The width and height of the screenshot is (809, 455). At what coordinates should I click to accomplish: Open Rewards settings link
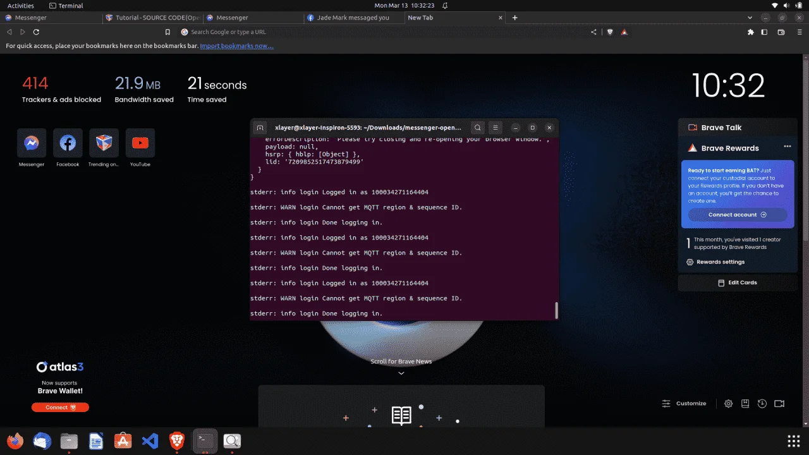click(x=716, y=262)
